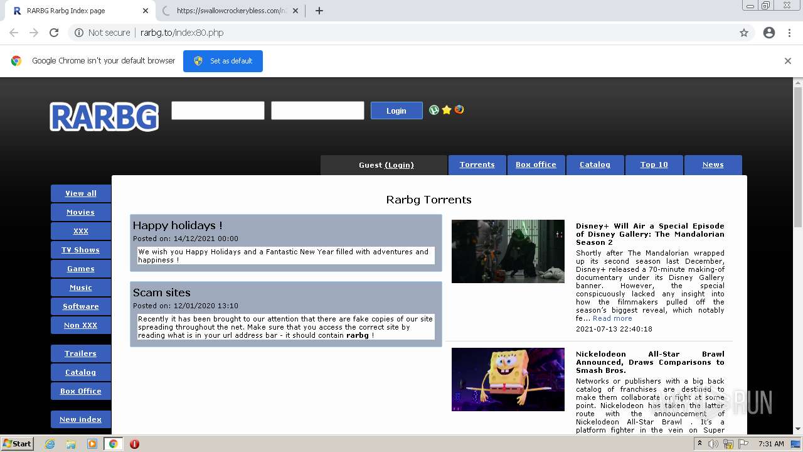Click the volume speaker tray icon
Screen dimensions: 803x452
[x=713, y=444]
